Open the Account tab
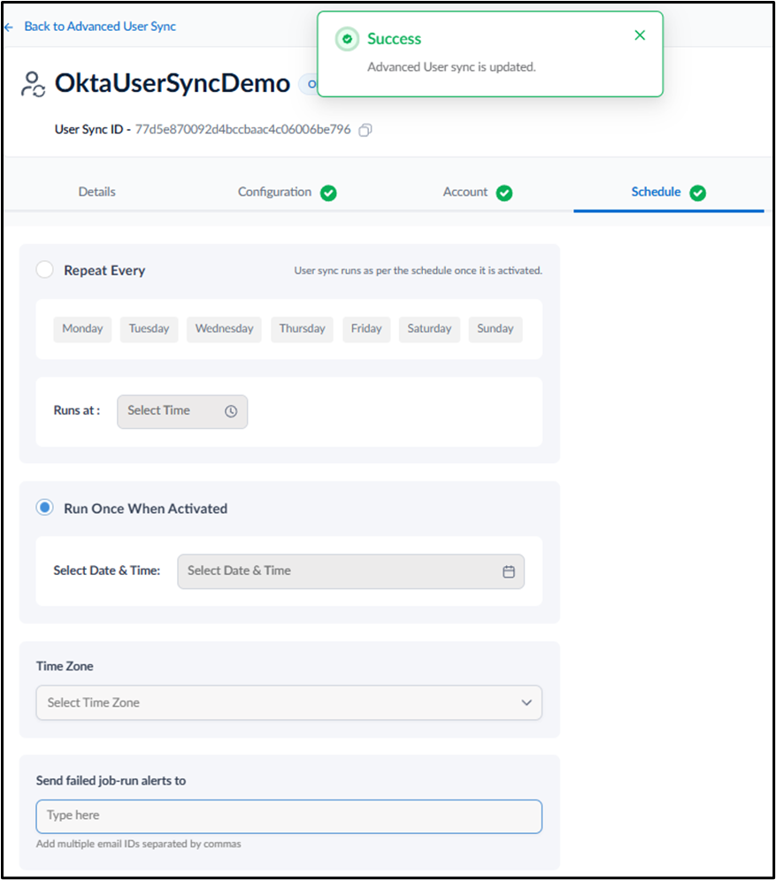The width and height of the screenshot is (776, 880). pyautogui.click(x=465, y=192)
